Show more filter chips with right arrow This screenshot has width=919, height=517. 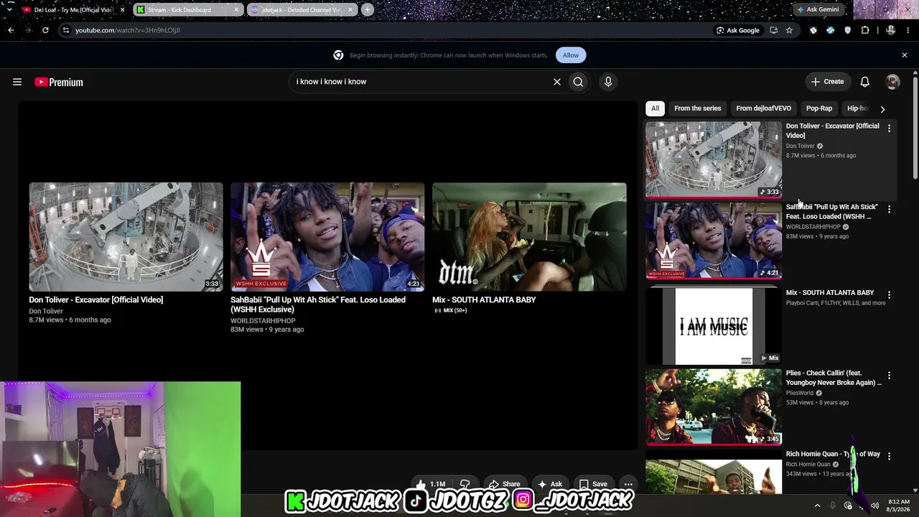coord(882,109)
